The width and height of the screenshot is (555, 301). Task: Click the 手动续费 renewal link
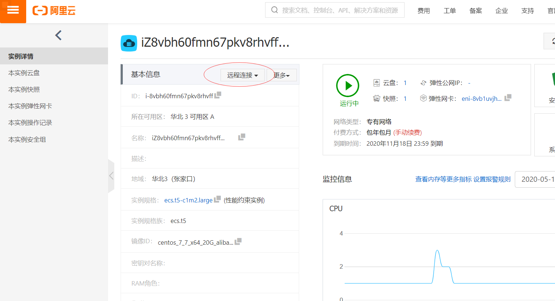(x=407, y=132)
